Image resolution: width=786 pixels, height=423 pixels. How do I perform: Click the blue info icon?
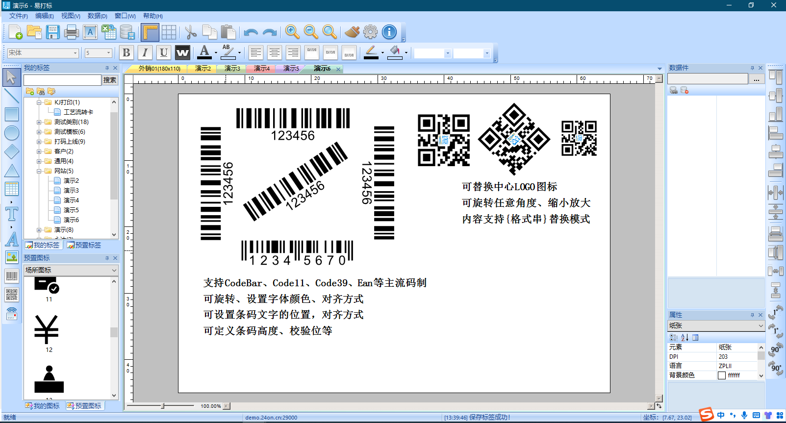pos(389,32)
